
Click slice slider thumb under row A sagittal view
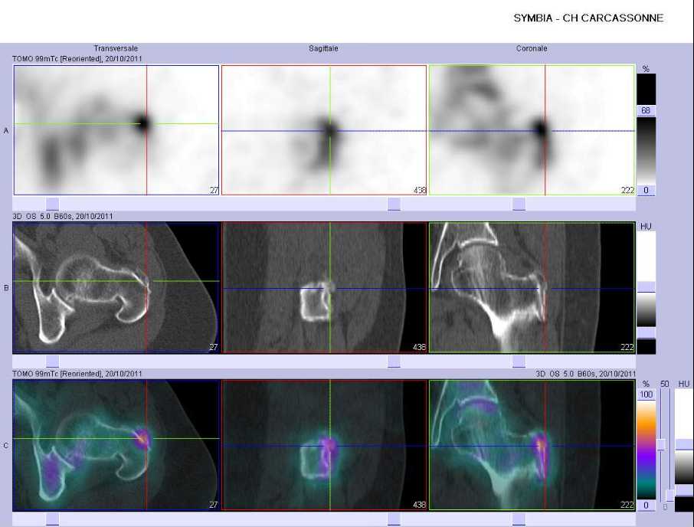tap(394, 204)
